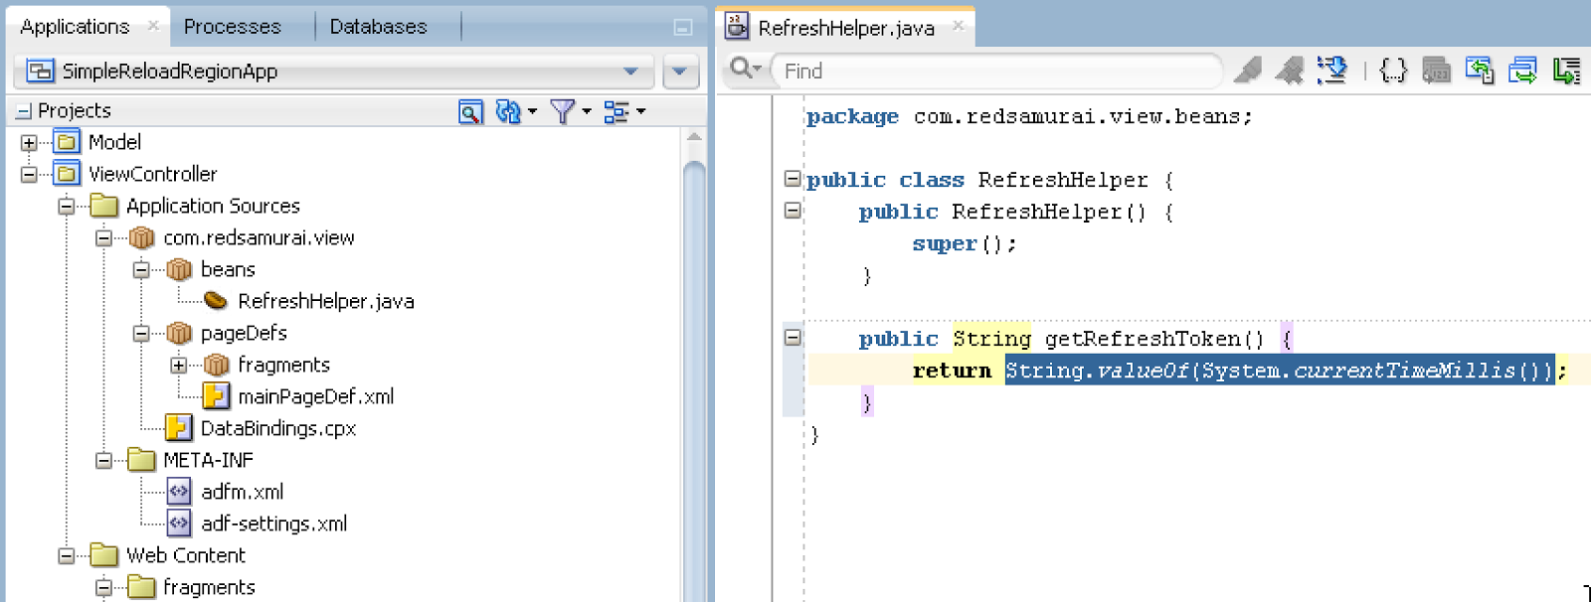Click the DataBindings.cpx file icon
This screenshot has width=1591, height=602.
pyautogui.click(x=179, y=428)
